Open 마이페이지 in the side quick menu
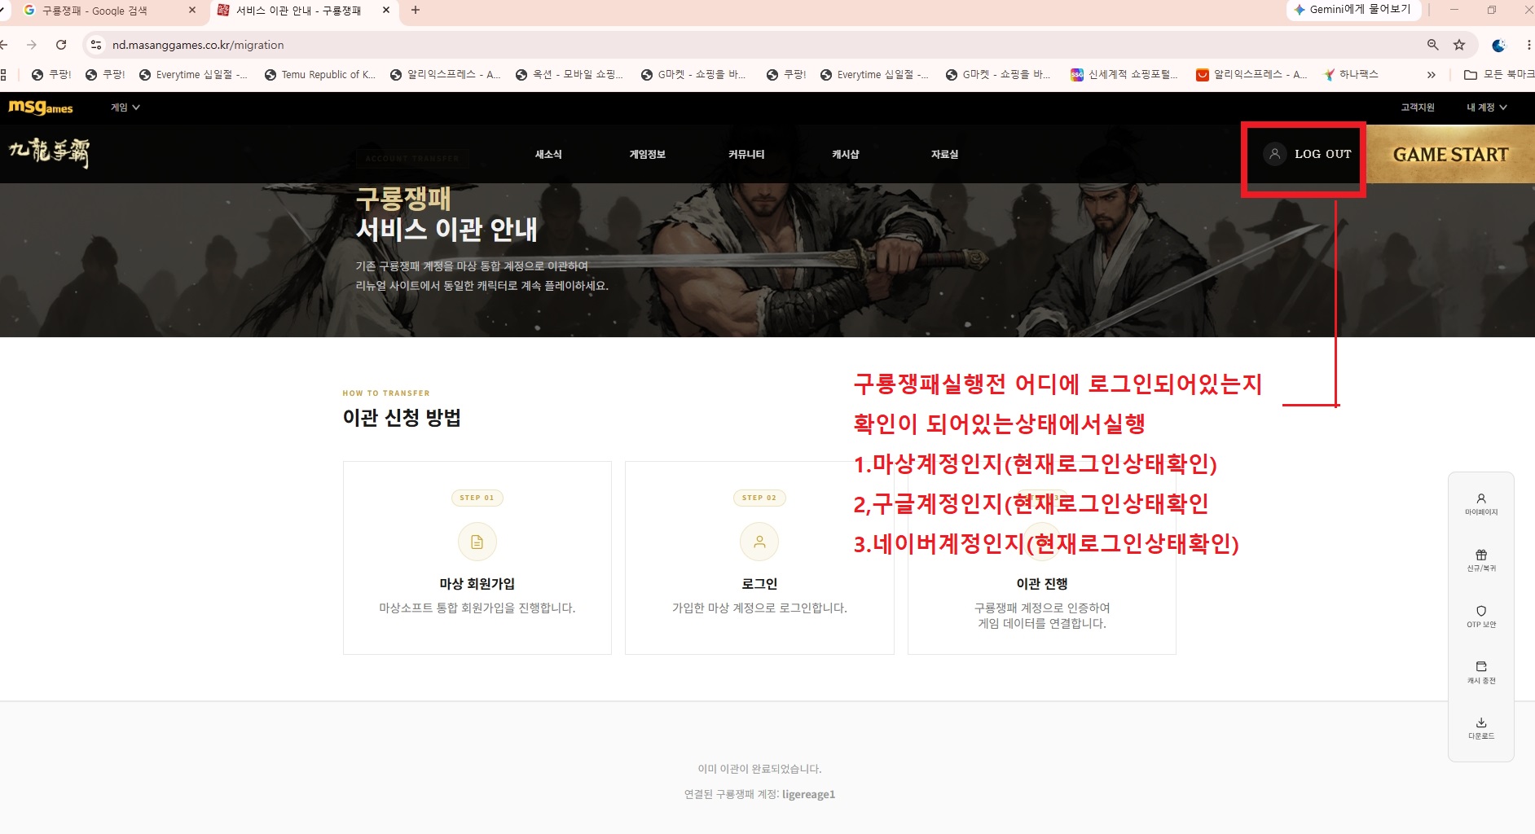Screen dimensions: 1535x834 pyautogui.click(x=1481, y=504)
